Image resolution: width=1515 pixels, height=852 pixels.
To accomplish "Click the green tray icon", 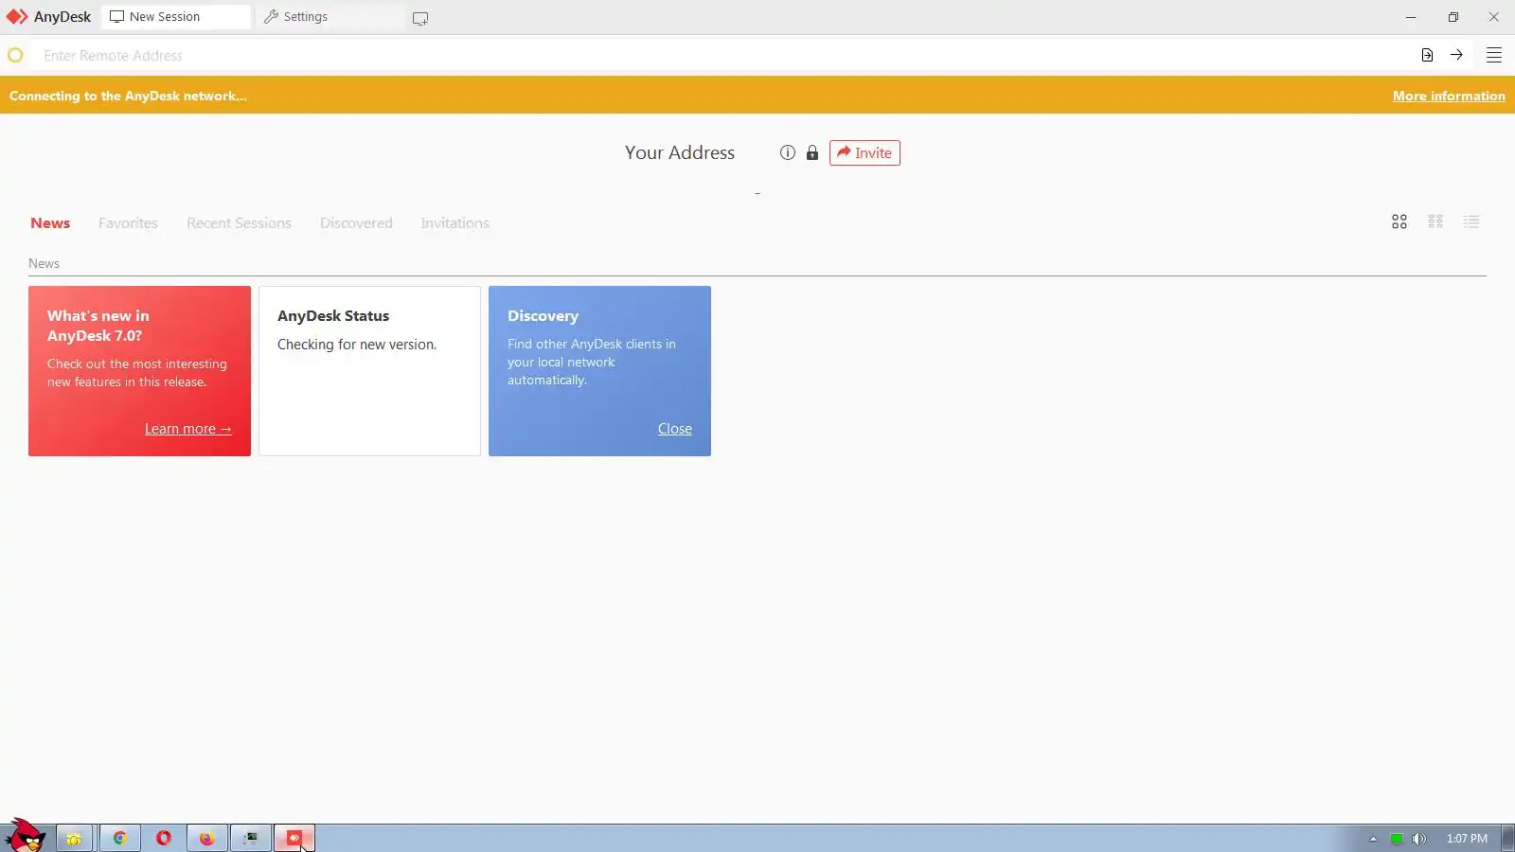I will pos(1397,839).
